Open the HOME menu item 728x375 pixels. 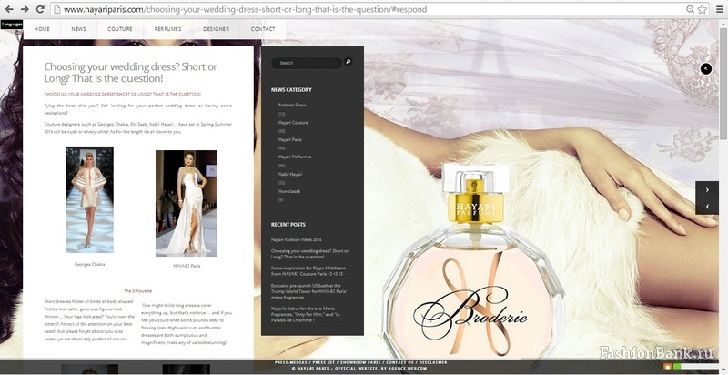pos(42,29)
